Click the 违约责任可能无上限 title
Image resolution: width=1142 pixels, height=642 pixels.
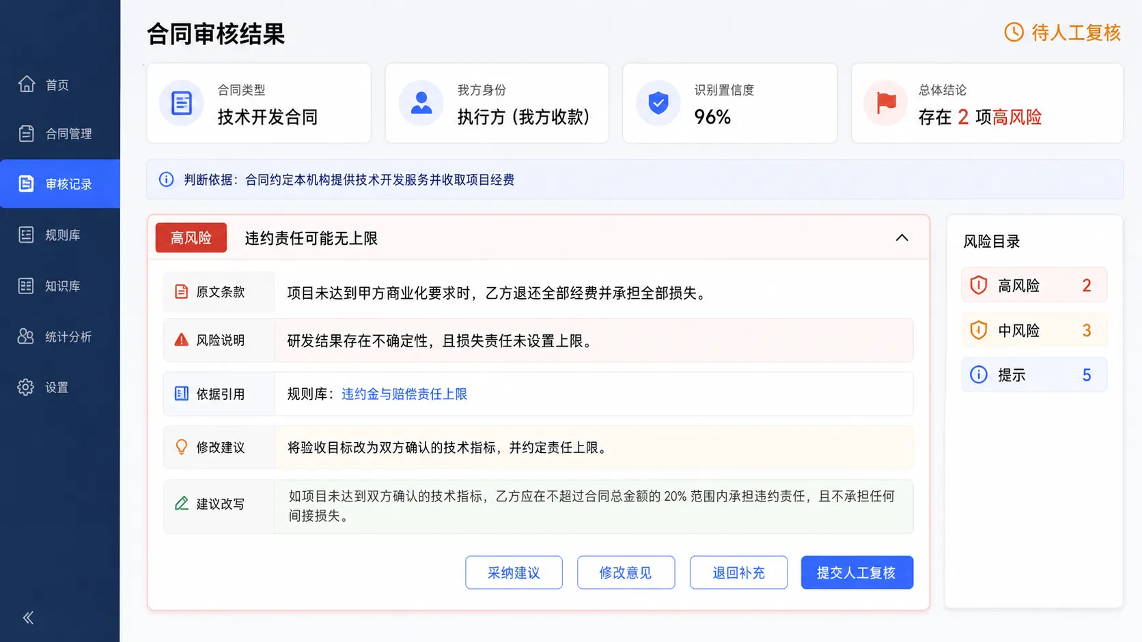click(x=311, y=238)
